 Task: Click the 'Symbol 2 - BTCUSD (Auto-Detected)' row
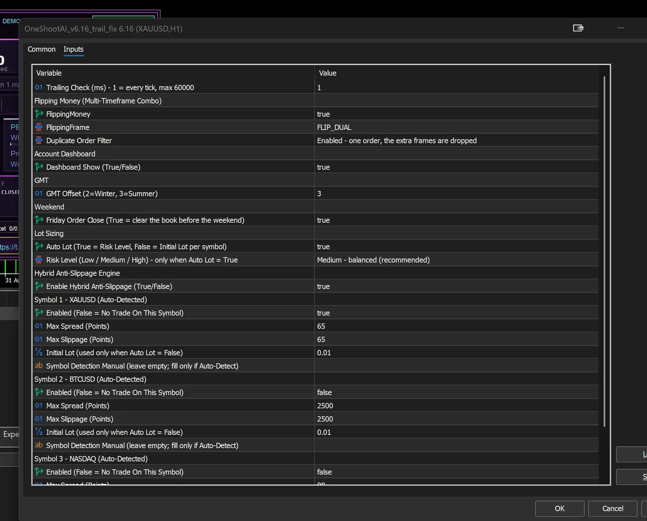pyautogui.click(x=316, y=379)
